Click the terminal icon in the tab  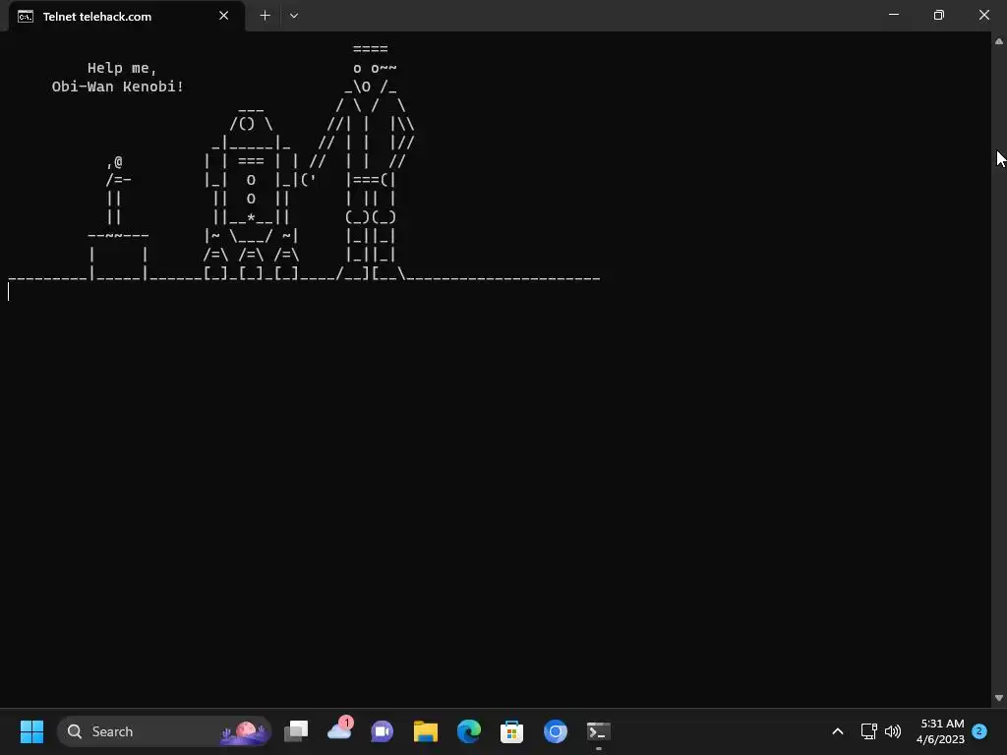point(25,16)
